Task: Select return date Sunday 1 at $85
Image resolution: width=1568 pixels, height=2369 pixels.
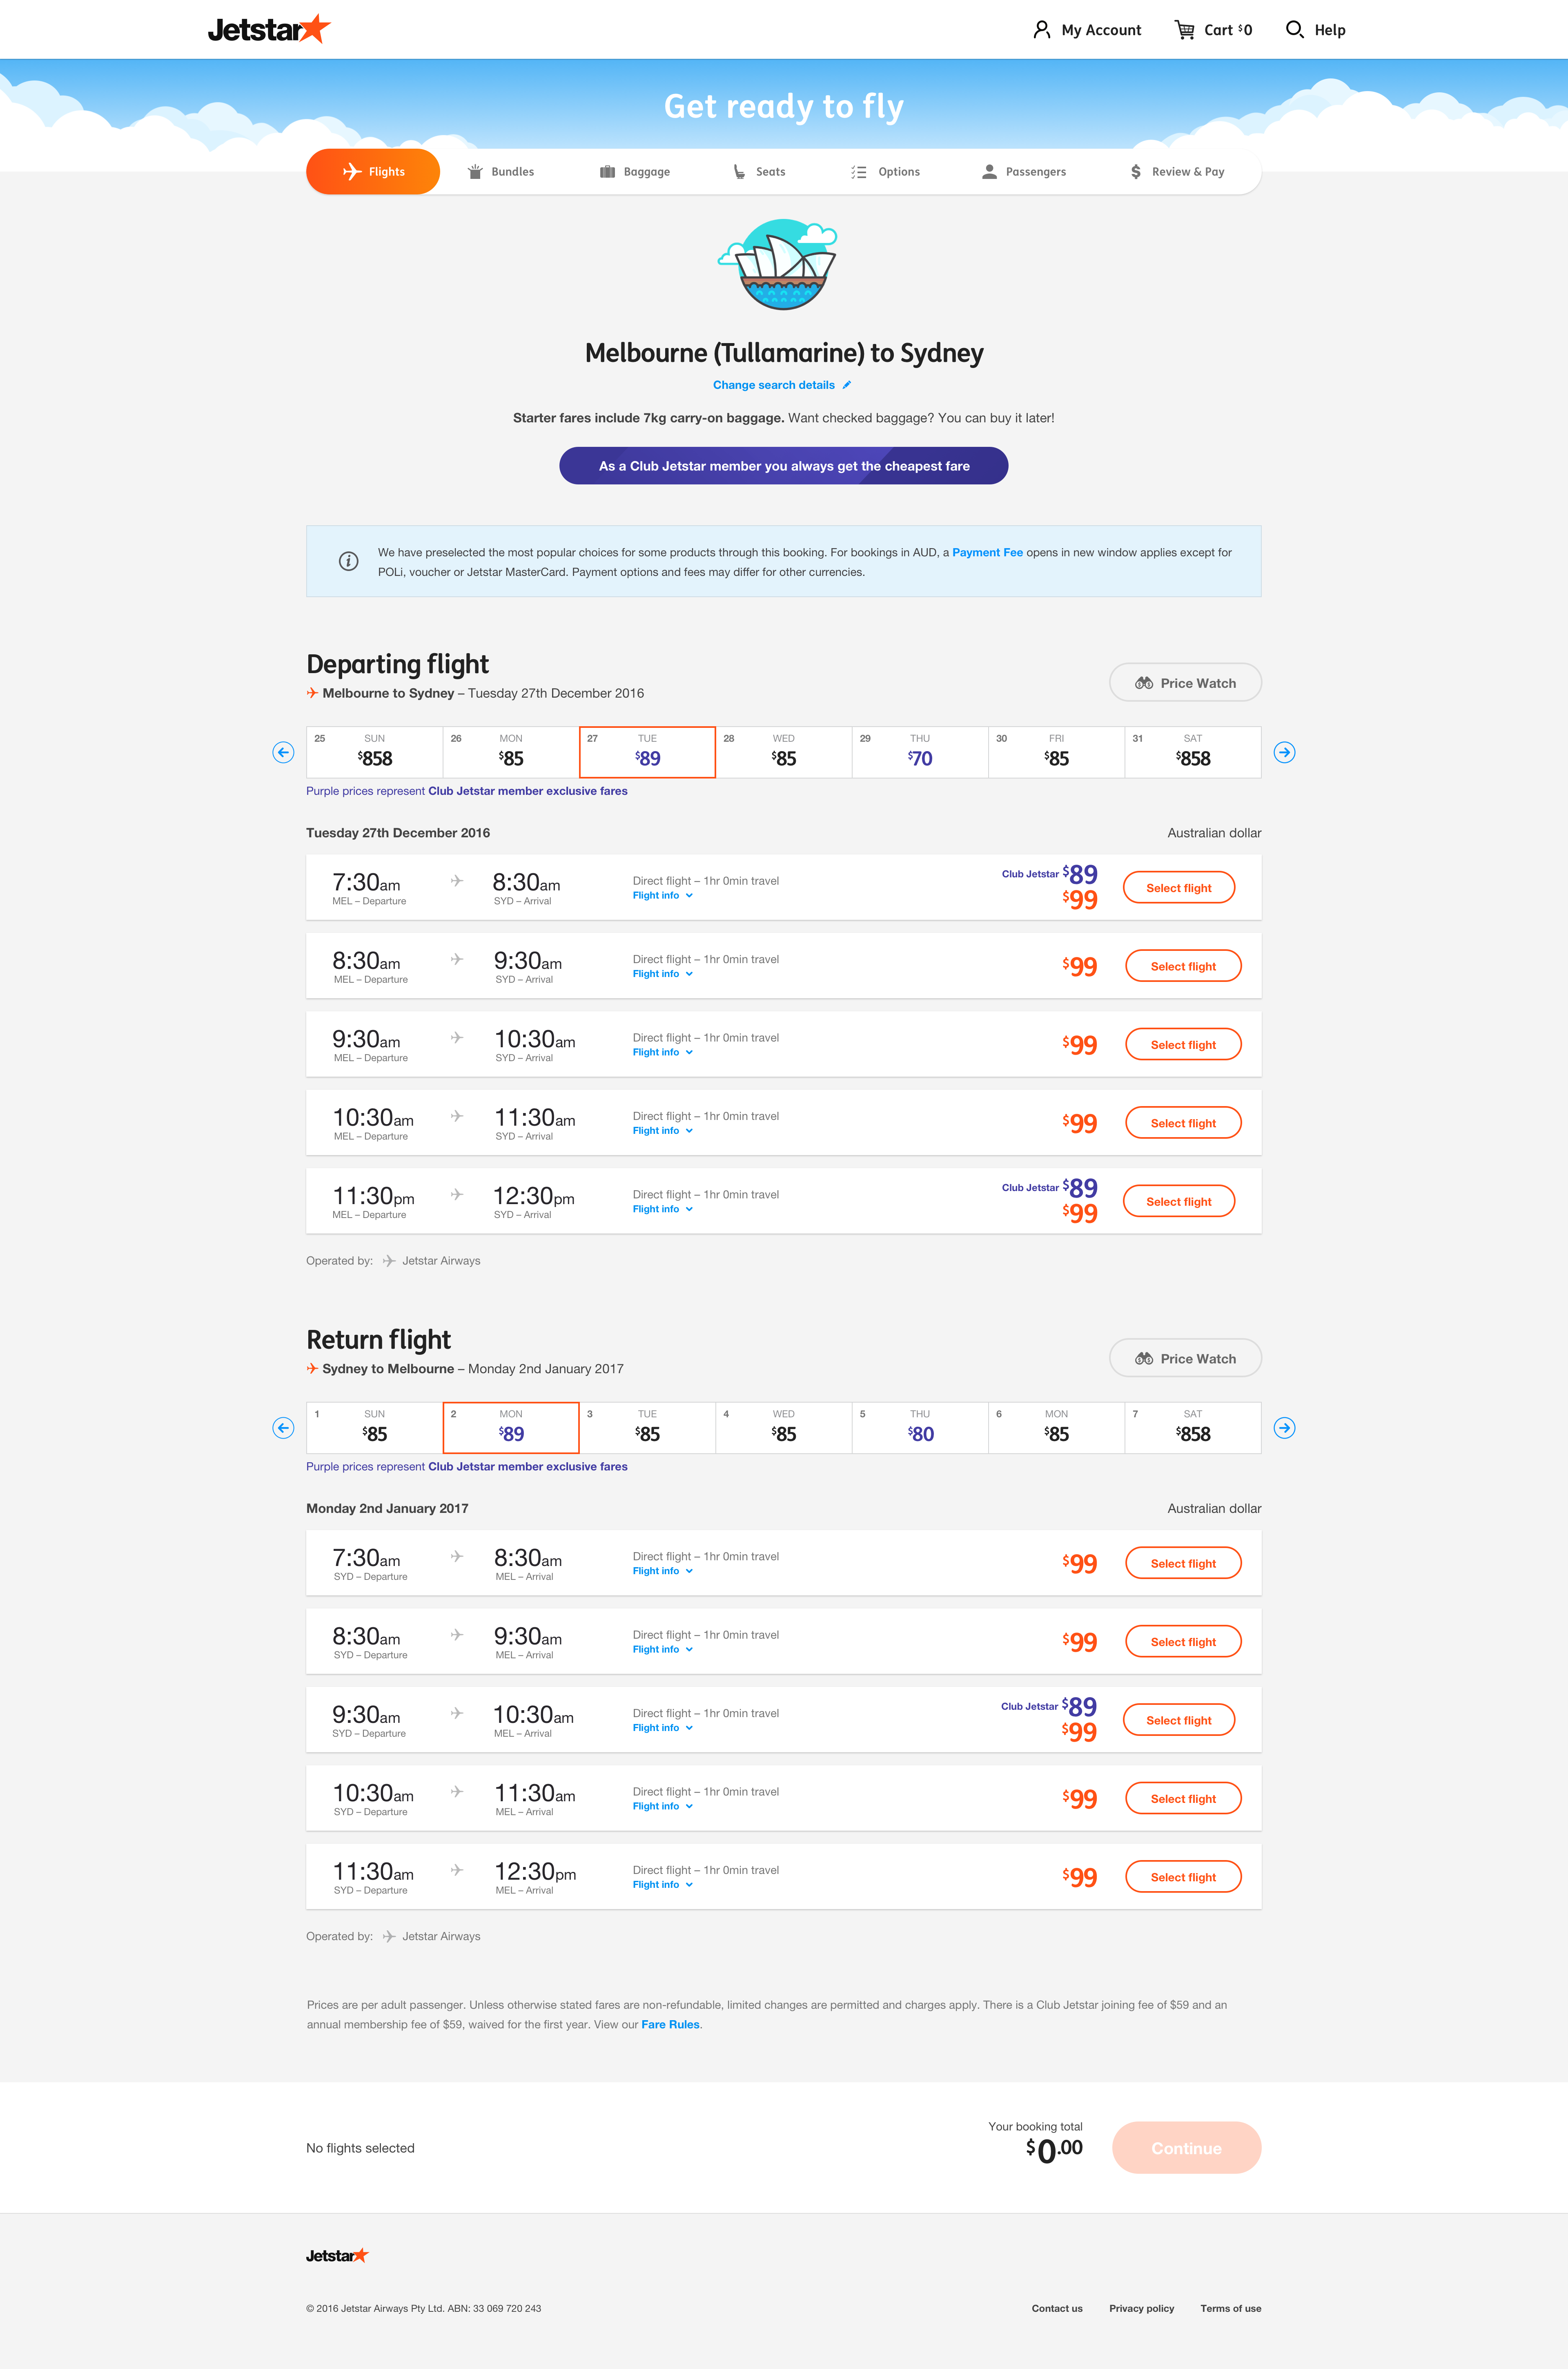Action: [x=375, y=1428]
